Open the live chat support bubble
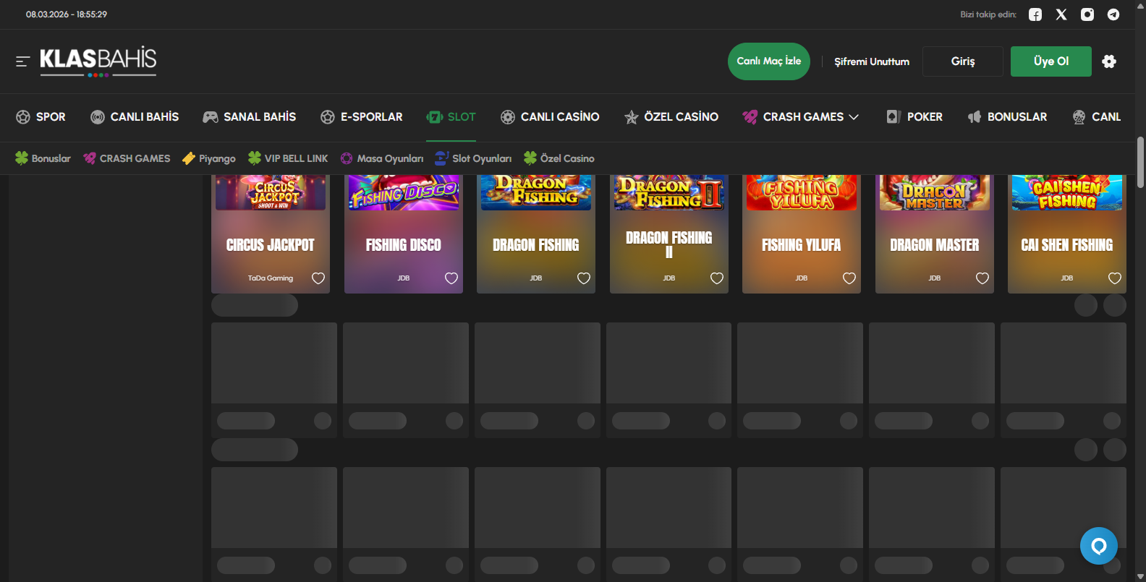The image size is (1146, 582). [x=1098, y=546]
